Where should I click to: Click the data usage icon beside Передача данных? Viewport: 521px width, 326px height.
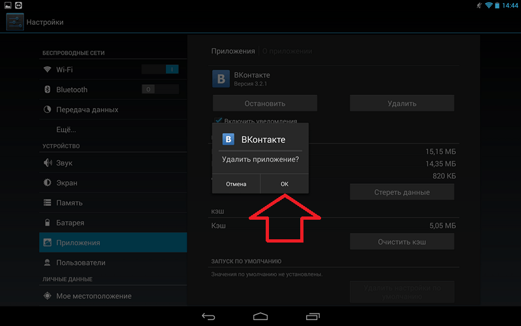click(48, 110)
